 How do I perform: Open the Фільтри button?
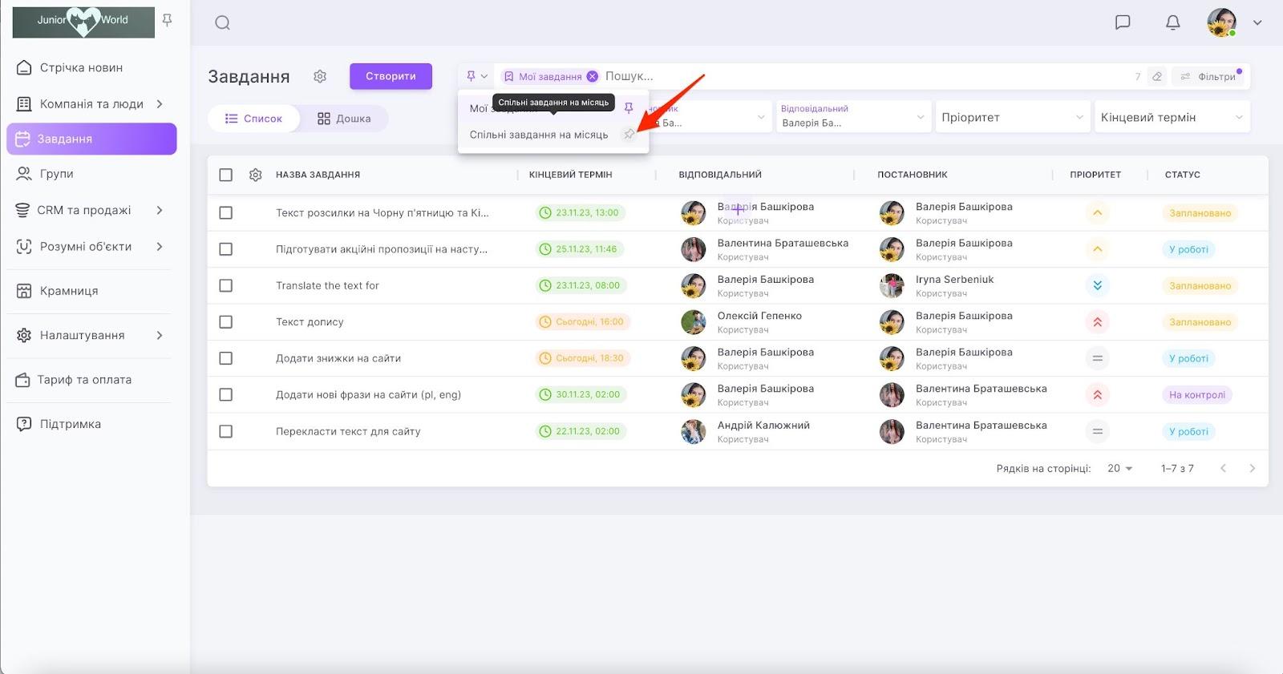pyautogui.click(x=1208, y=76)
